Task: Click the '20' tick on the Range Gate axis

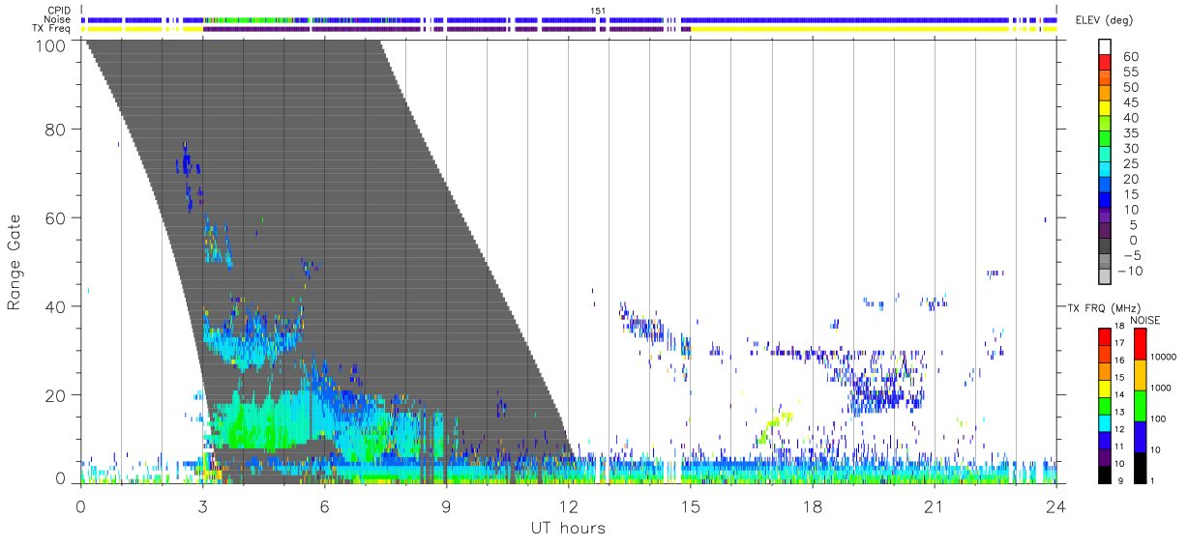Action: coord(56,395)
